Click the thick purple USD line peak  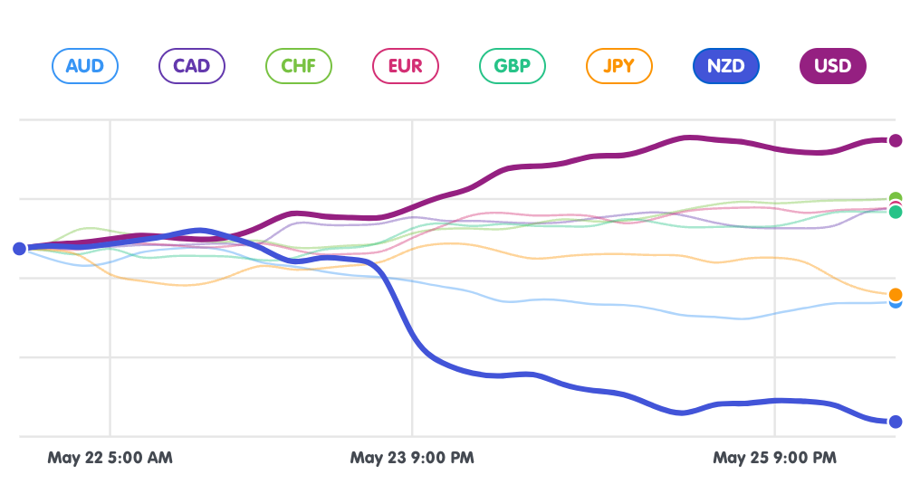coord(688,138)
